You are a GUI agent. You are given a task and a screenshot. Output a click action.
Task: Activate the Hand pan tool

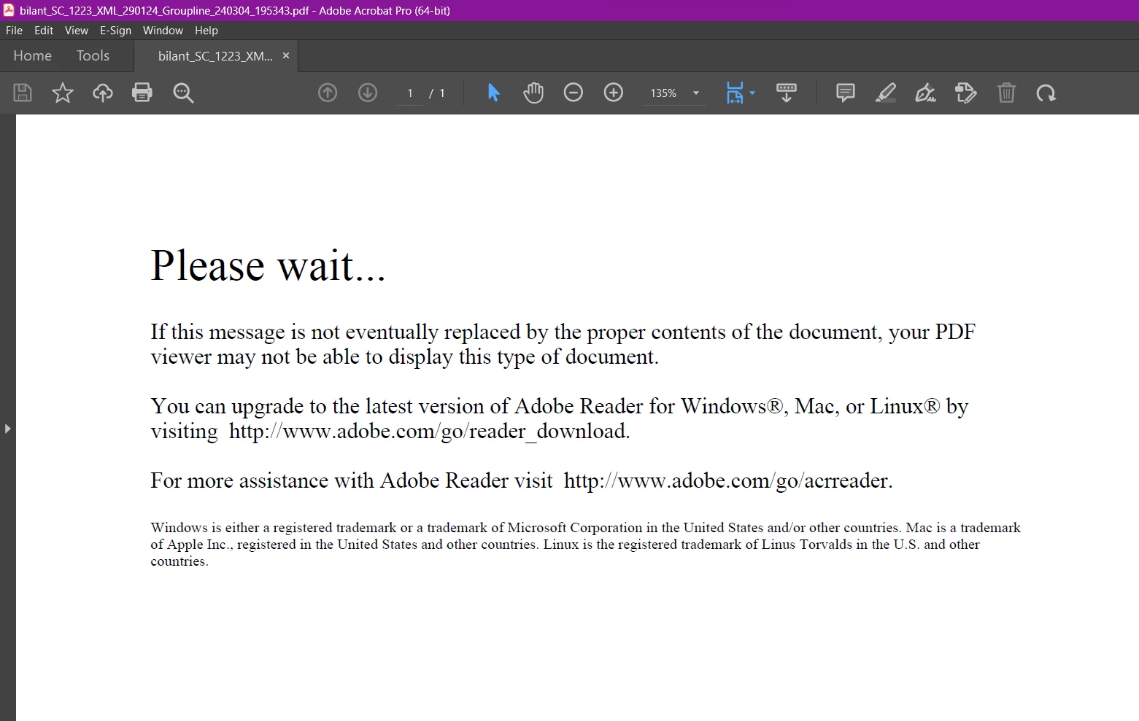point(533,93)
